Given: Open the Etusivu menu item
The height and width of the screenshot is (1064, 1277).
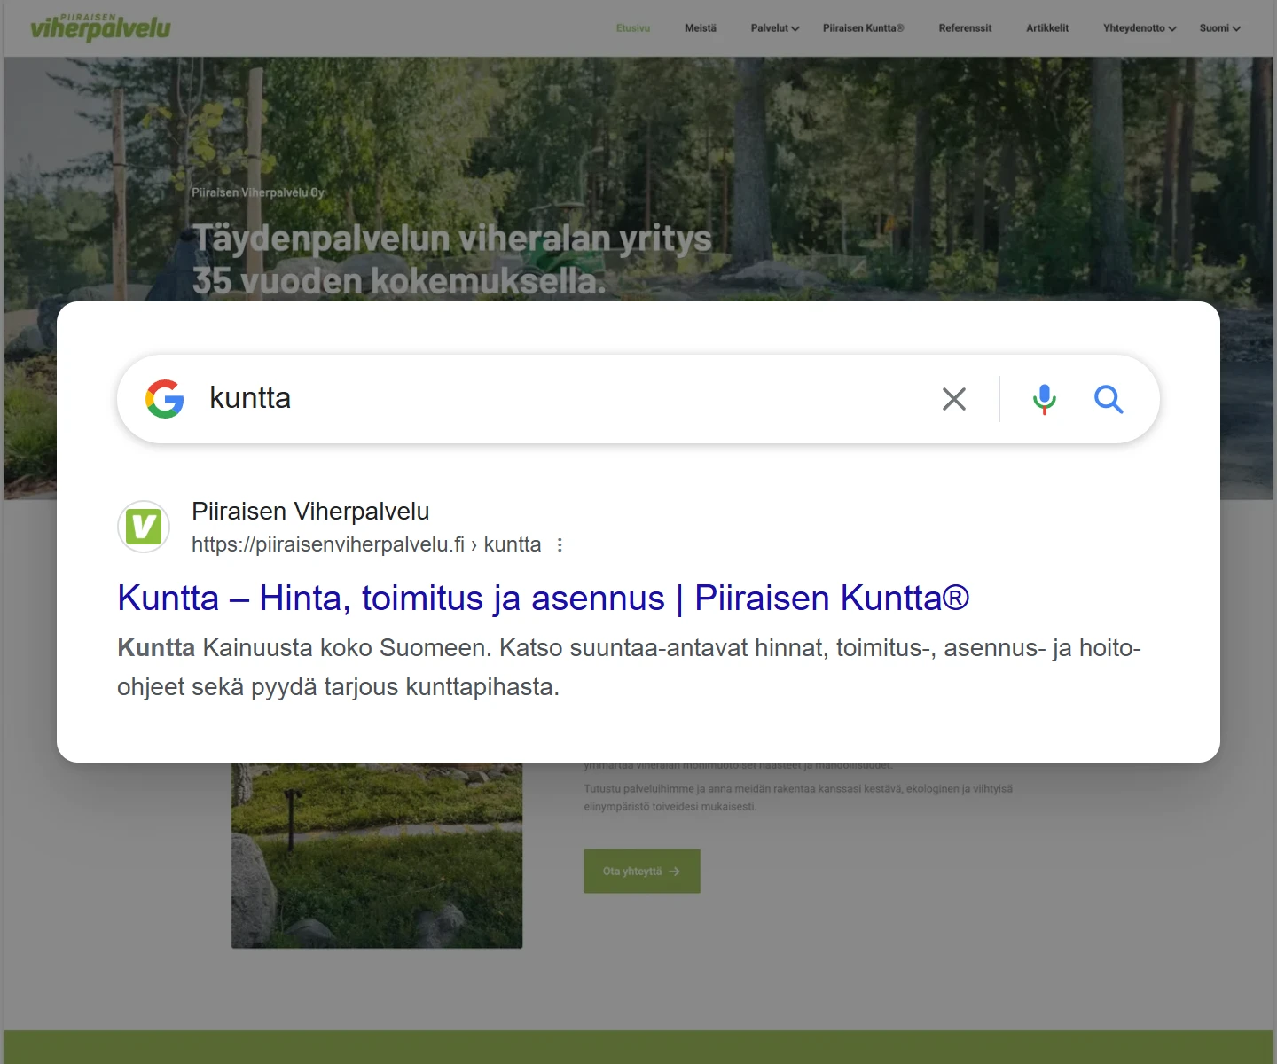Looking at the screenshot, I should coord(633,28).
